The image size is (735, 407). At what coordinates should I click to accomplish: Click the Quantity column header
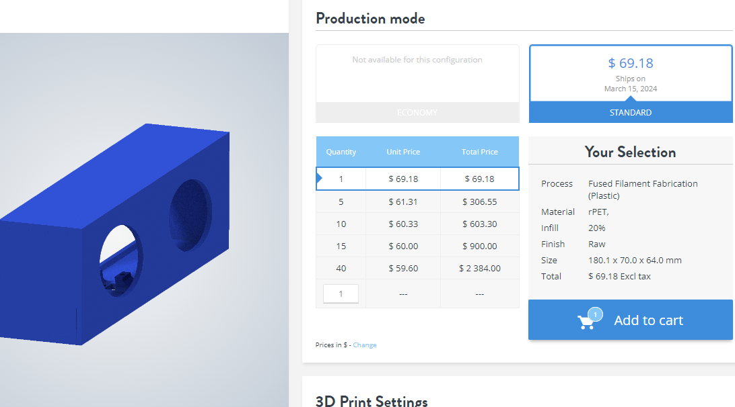coord(341,152)
